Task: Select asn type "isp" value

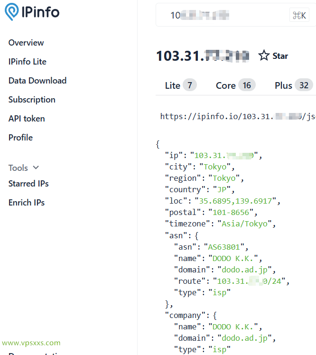Action: [x=219, y=292]
